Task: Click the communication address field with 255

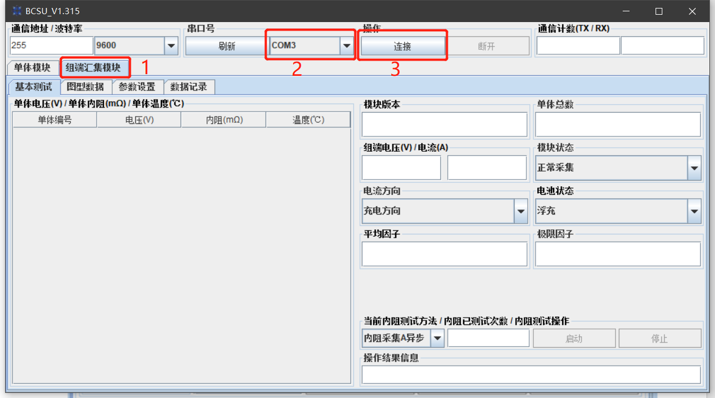Action: point(52,46)
